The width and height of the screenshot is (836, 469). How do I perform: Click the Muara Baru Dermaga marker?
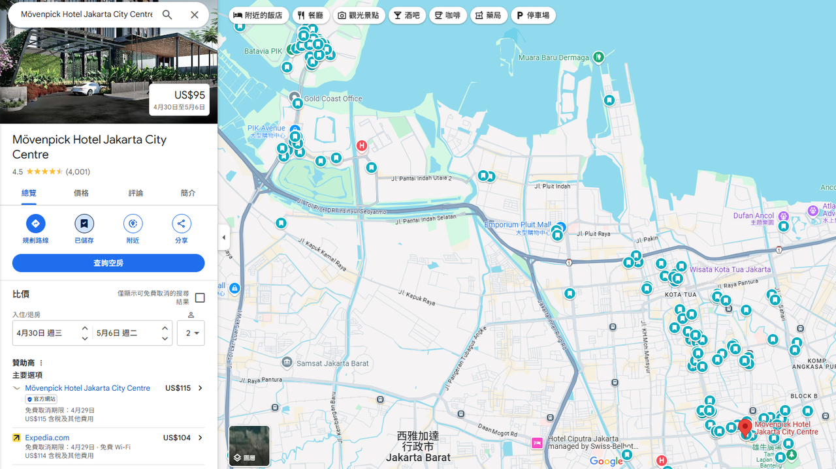pos(598,57)
